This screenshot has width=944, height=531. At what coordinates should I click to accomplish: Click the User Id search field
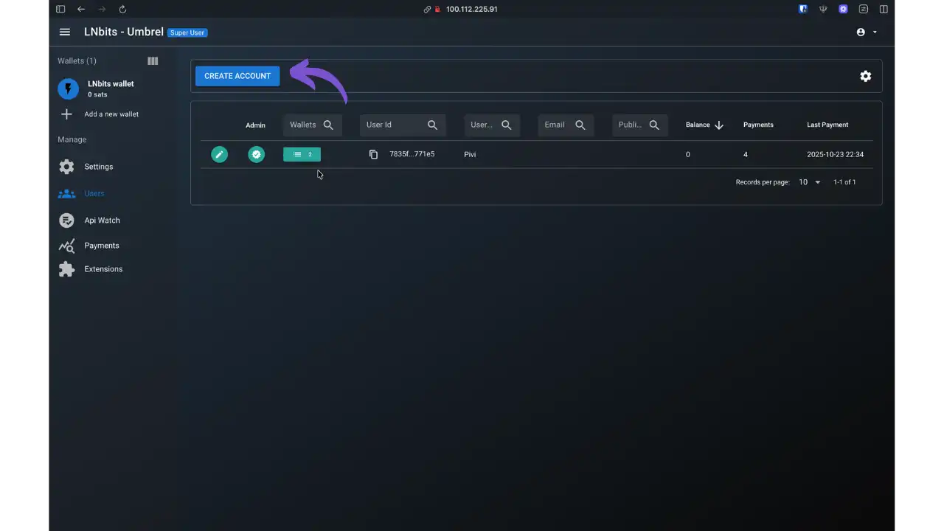(x=394, y=125)
